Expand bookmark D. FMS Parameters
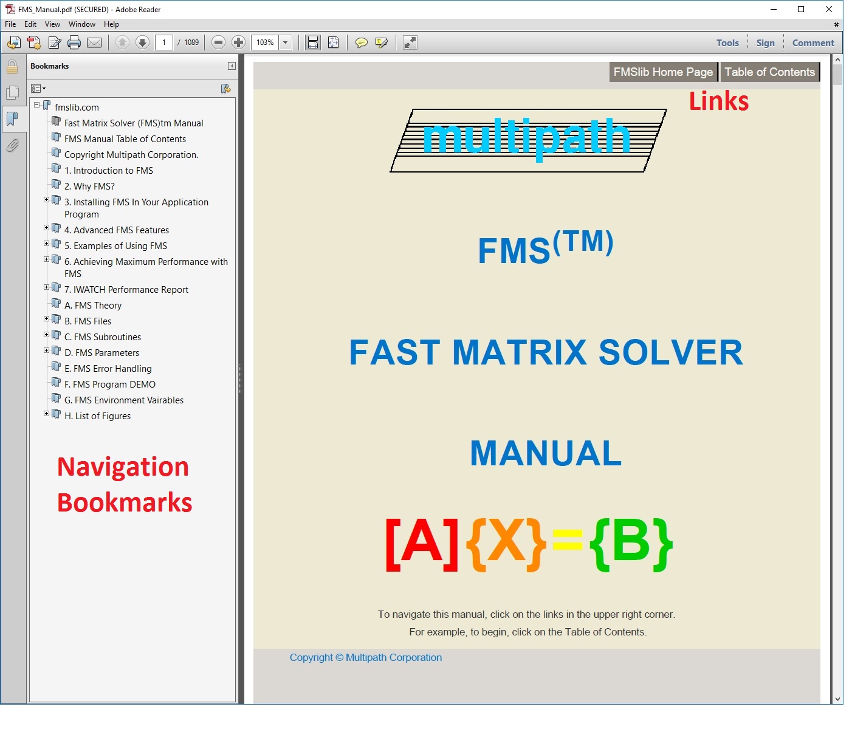This screenshot has width=852, height=746. pyautogui.click(x=46, y=351)
